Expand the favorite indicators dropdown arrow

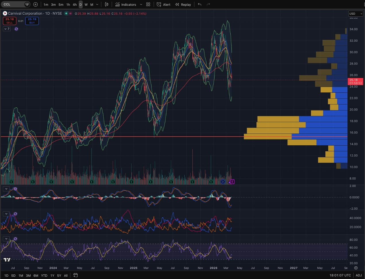pos(141,5)
